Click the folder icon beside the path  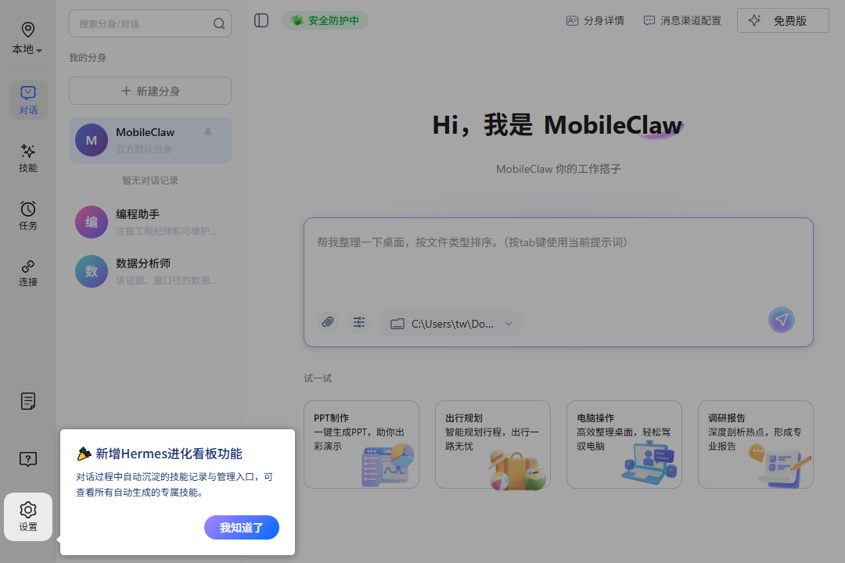tap(397, 324)
